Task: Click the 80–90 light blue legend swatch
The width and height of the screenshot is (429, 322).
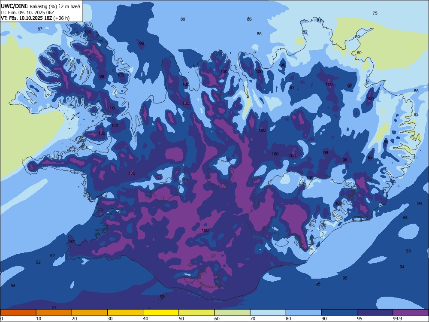Action: (304, 313)
